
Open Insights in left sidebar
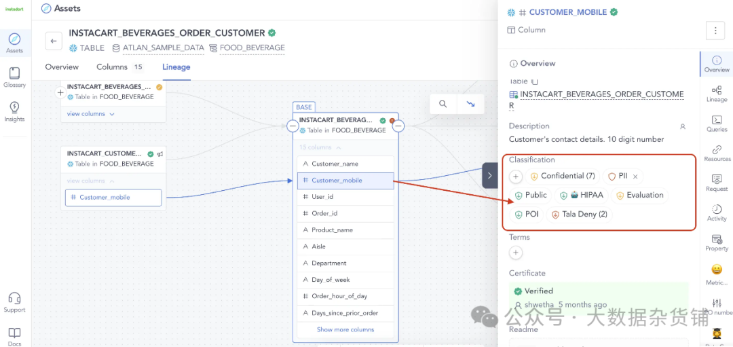[14, 111]
